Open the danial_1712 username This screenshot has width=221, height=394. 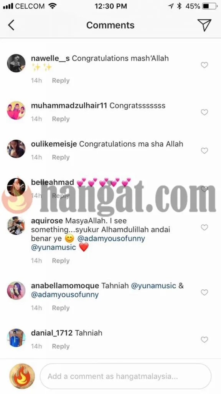pos(52,333)
